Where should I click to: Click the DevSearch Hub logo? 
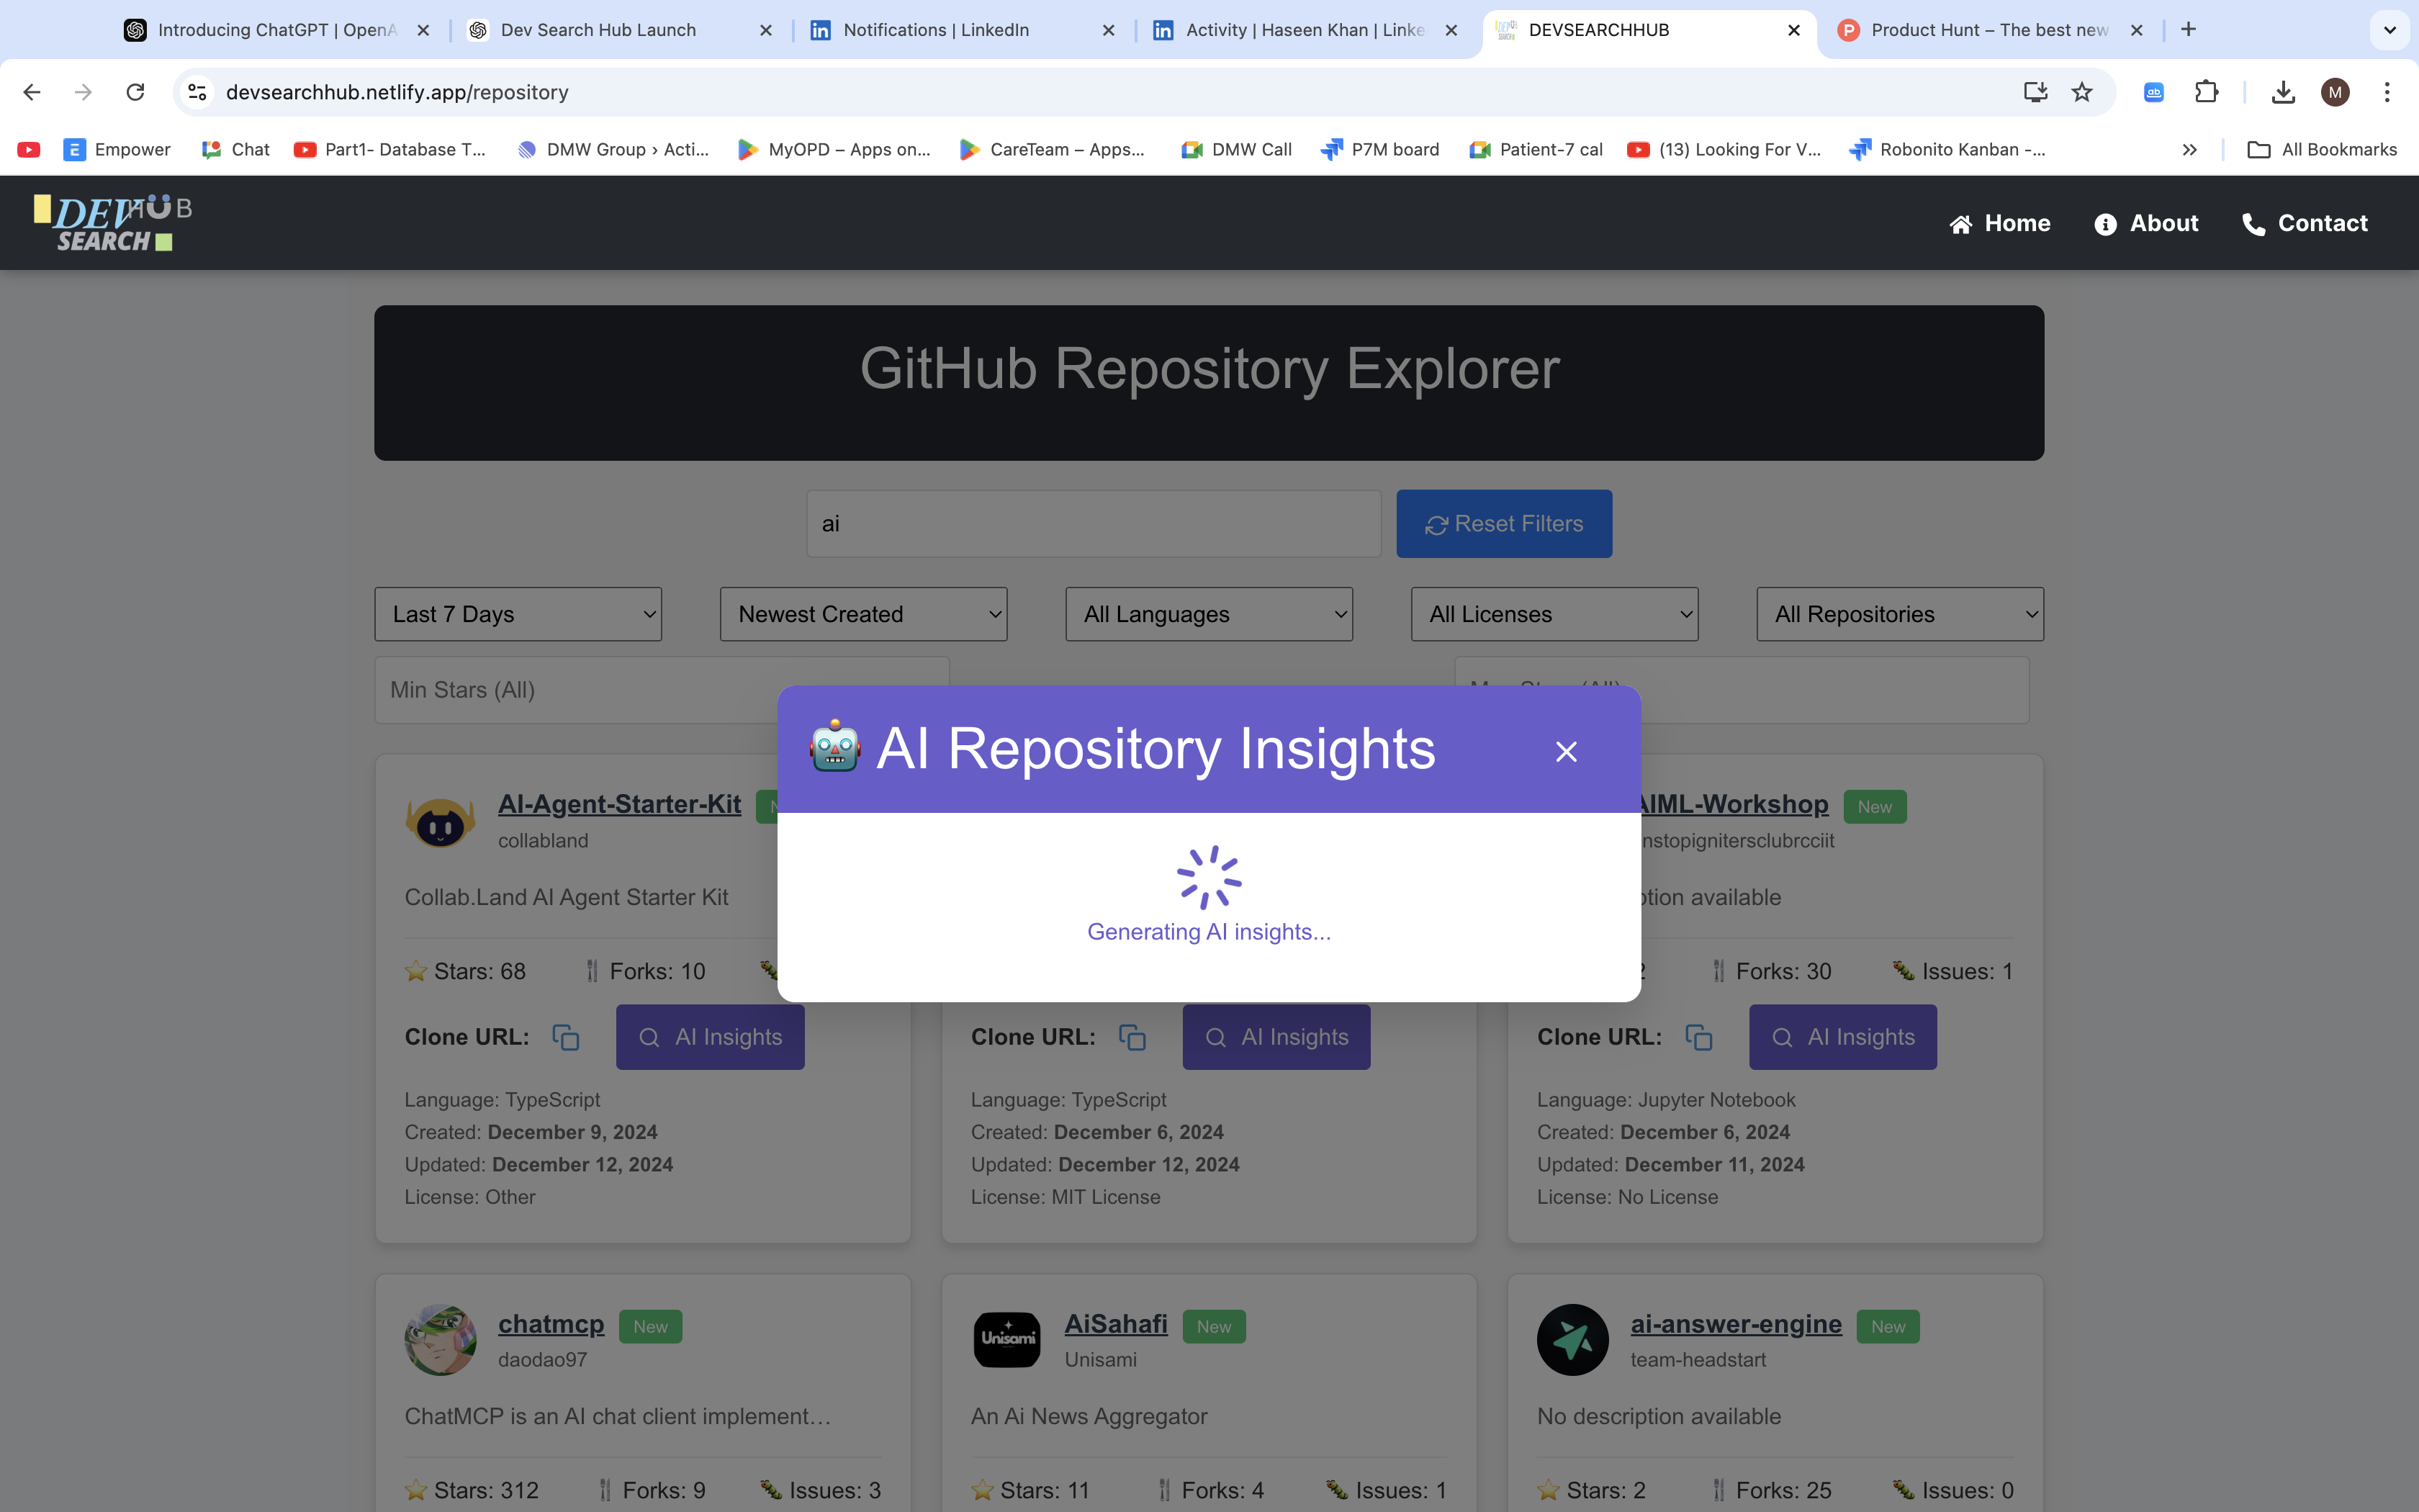(113, 222)
